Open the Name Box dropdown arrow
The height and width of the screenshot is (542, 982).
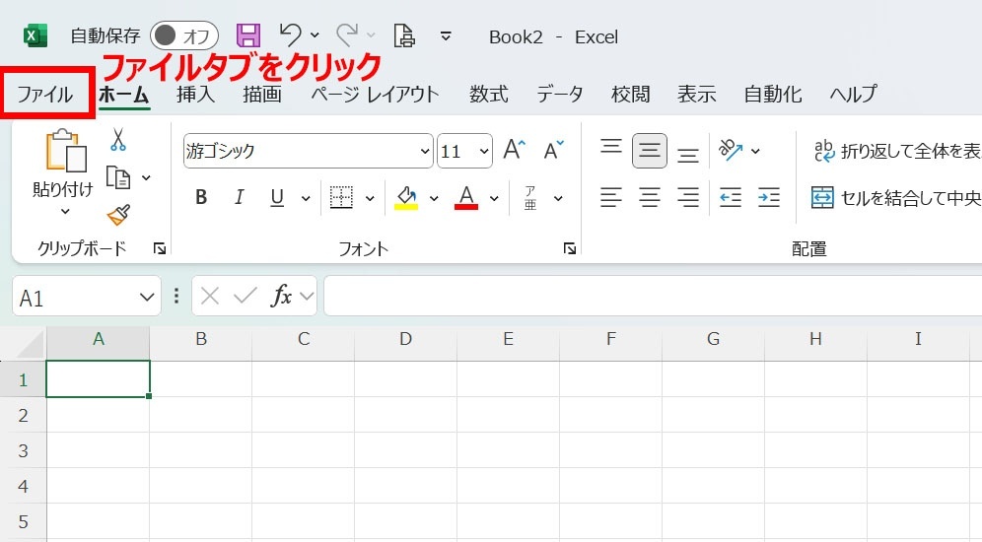pos(147,296)
